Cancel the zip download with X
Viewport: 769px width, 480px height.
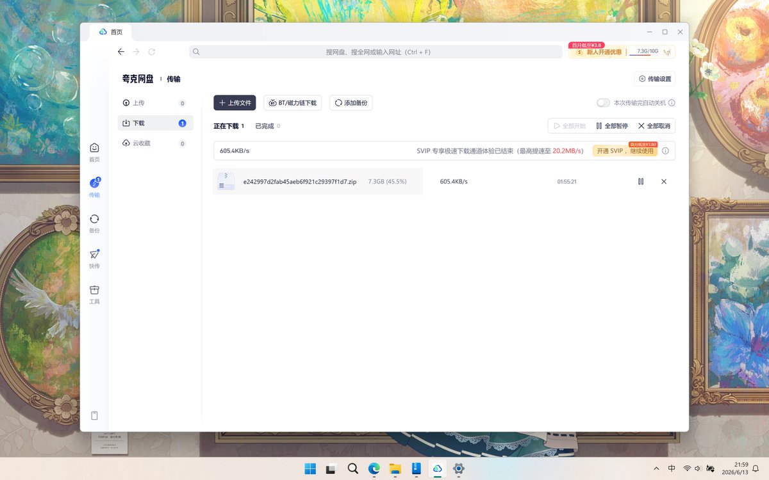(664, 182)
